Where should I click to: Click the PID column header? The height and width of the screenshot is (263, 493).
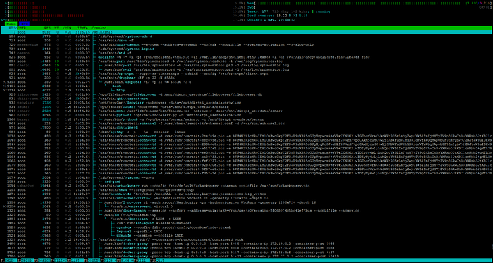13,28
